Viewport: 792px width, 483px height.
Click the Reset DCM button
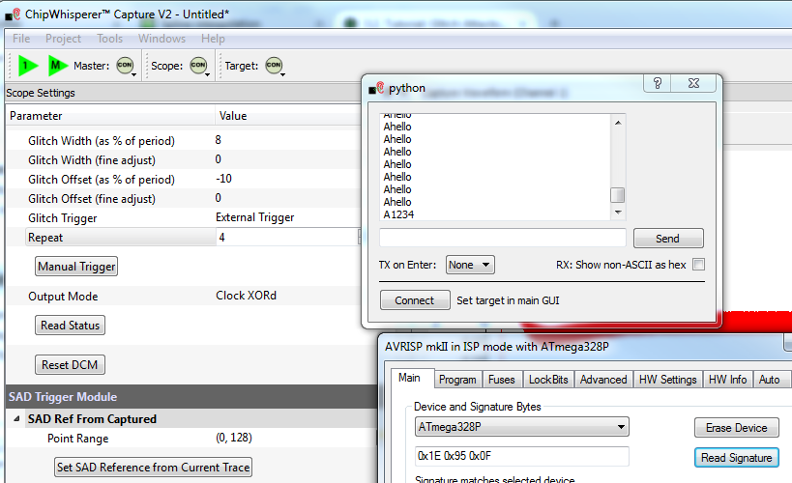pyautogui.click(x=70, y=365)
